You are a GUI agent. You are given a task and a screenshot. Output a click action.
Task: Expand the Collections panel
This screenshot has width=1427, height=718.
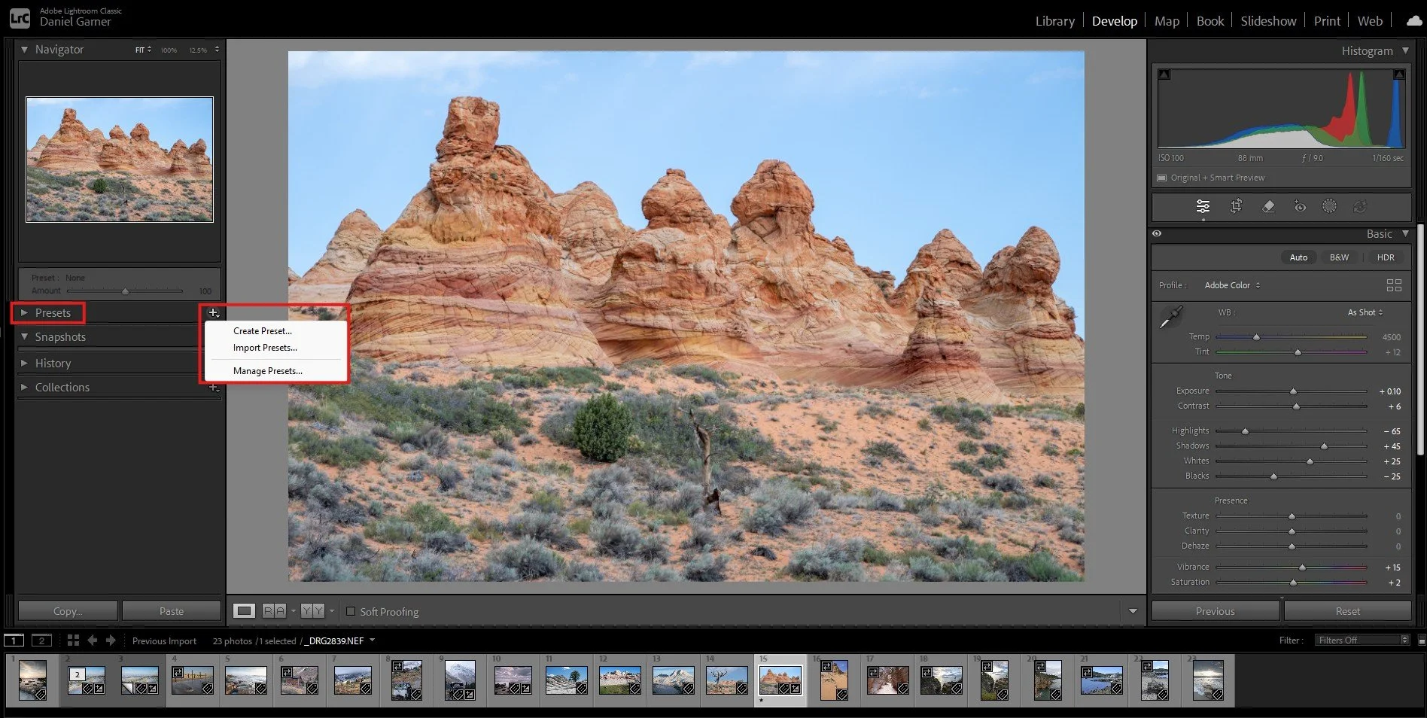(24, 387)
